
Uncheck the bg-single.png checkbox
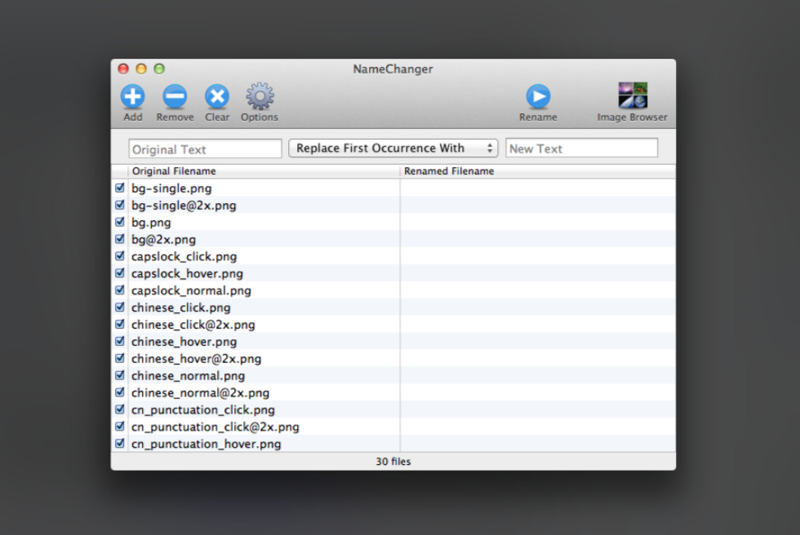coord(120,188)
